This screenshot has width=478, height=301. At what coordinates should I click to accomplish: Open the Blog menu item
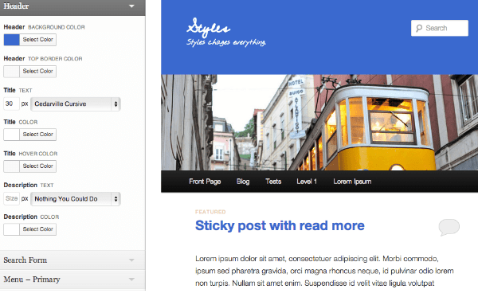pos(243,182)
